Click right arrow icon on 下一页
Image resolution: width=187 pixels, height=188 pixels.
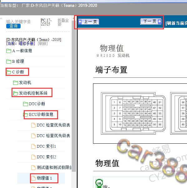(x=160, y=21)
